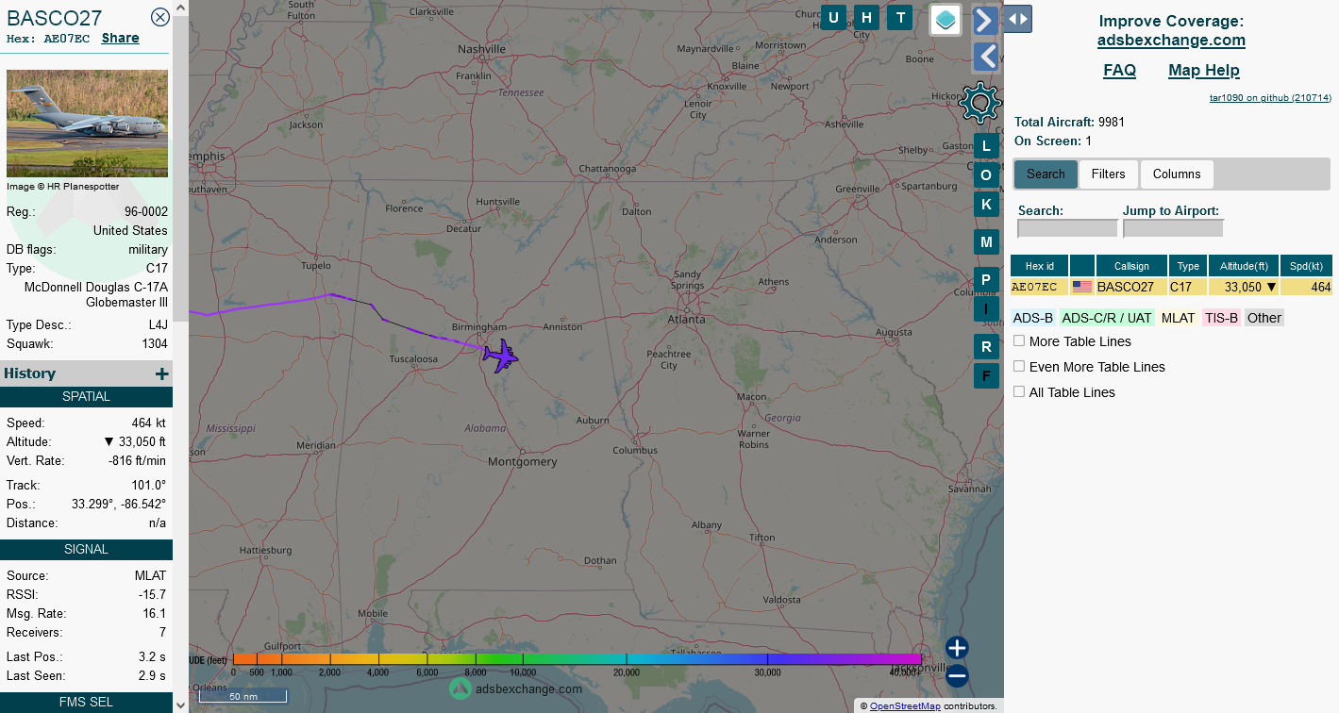This screenshot has width=1339, height=713.
Task: Click the adsbexchange.com map logo
Action: 515,688
